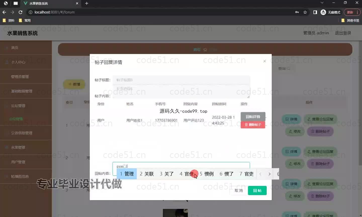Close the 水果销售系统 browser tab
Screen dimensions: 362x217
pos(77,3)
